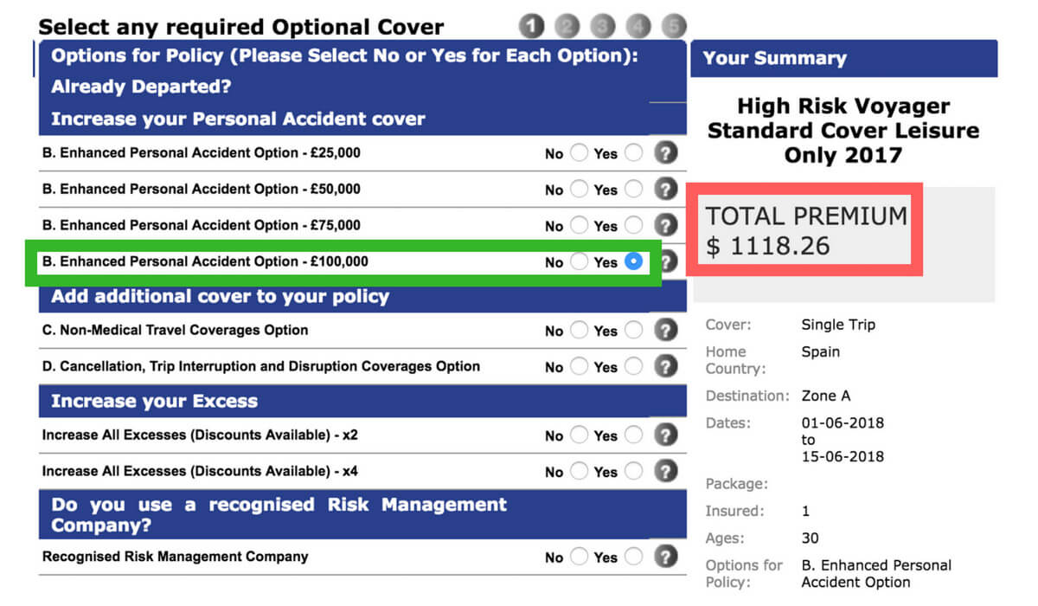Select No for Recognised Risk Management Company
The width and height of the screenshot is (1038, 606).
pos(579,557)
